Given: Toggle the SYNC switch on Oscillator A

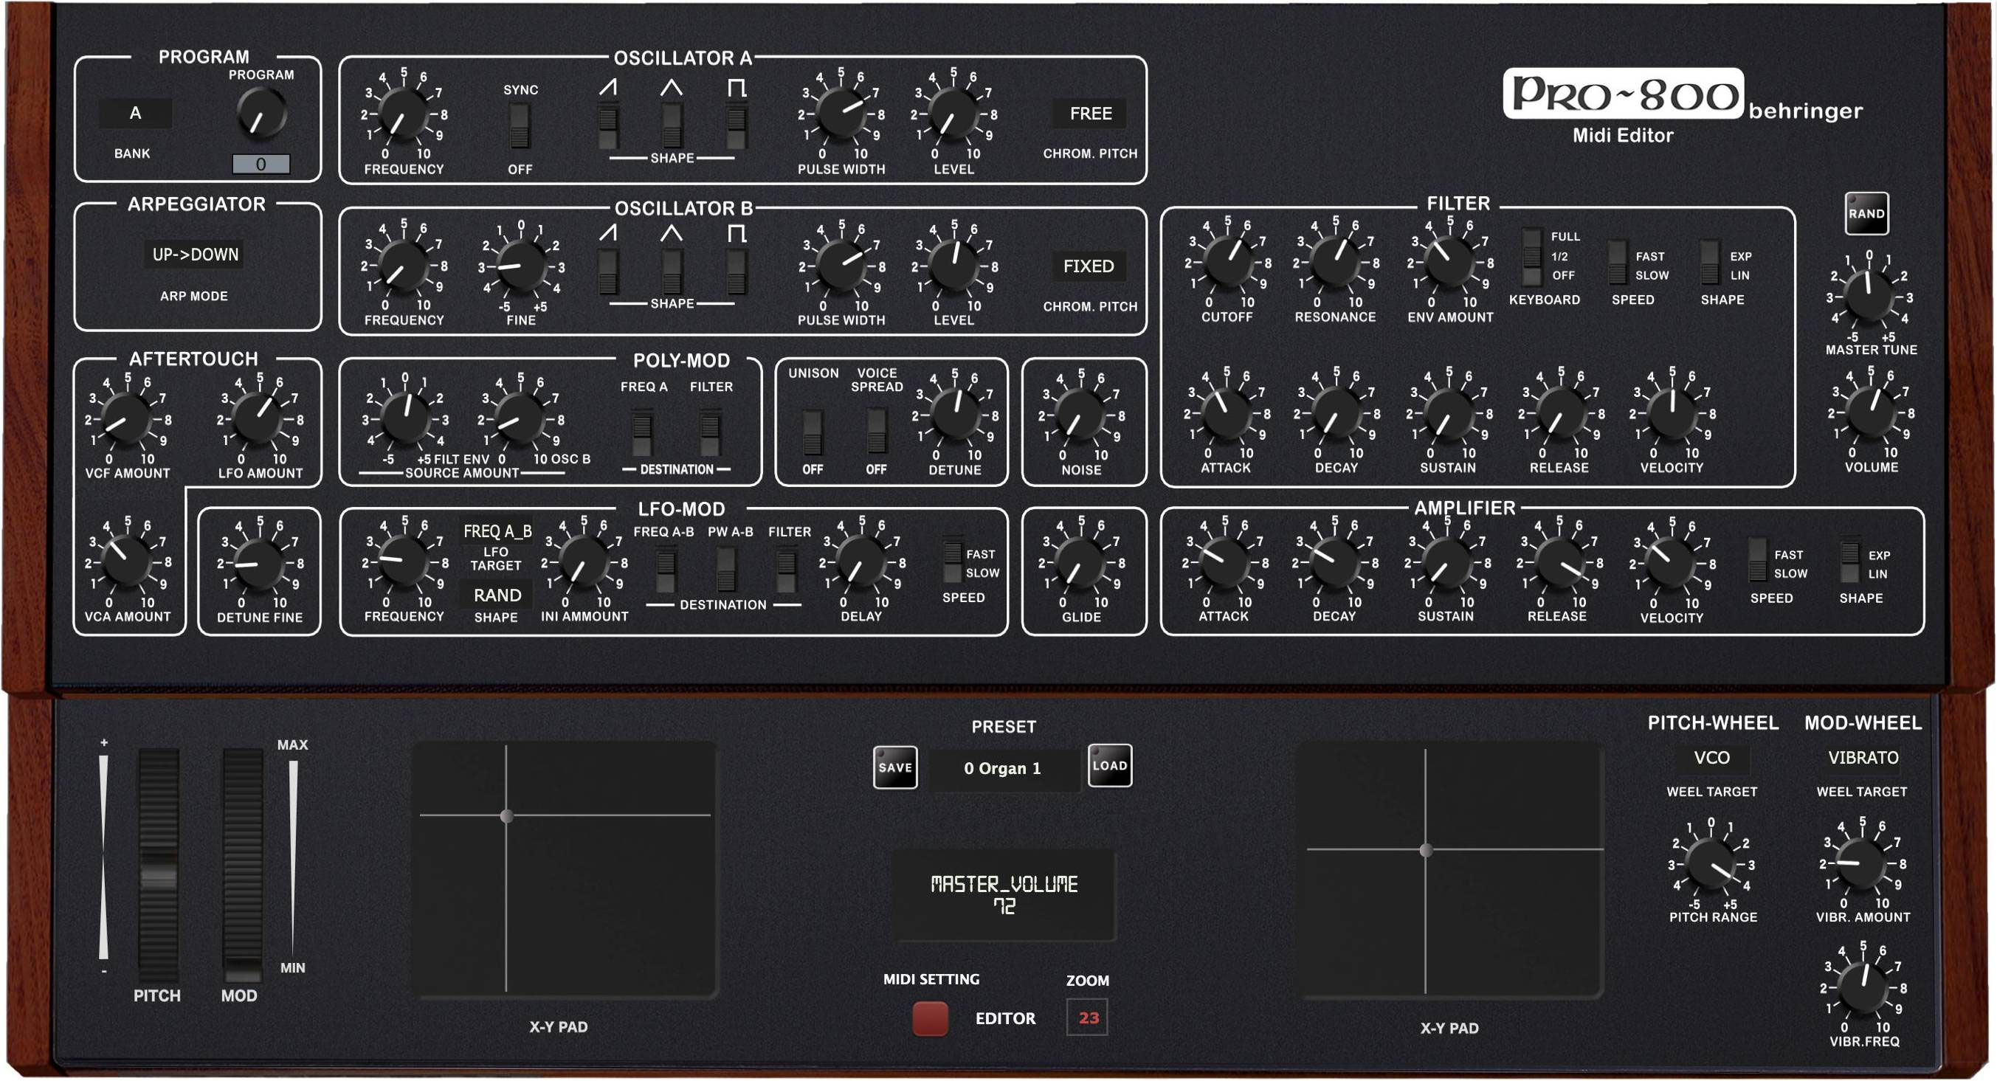Looking at the screenshot, I should [520, 124].
